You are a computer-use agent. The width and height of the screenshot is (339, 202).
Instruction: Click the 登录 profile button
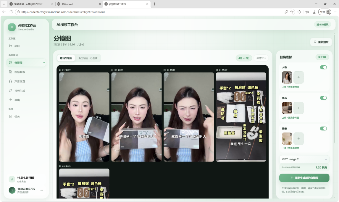[x=325, y=12]
